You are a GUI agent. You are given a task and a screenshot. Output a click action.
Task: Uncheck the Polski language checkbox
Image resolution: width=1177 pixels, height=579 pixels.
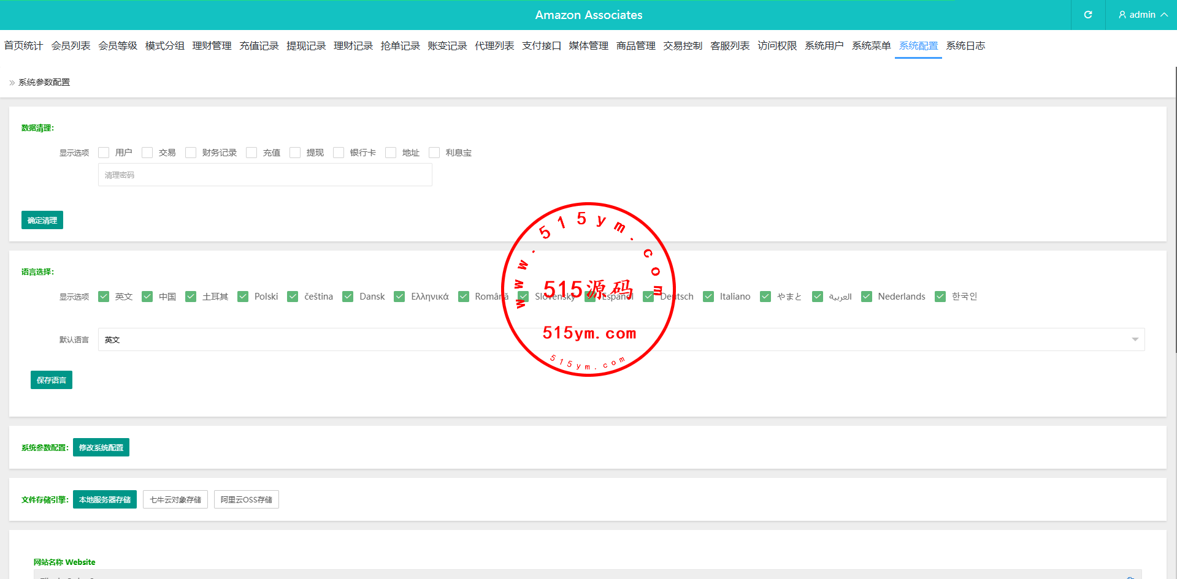243,297
